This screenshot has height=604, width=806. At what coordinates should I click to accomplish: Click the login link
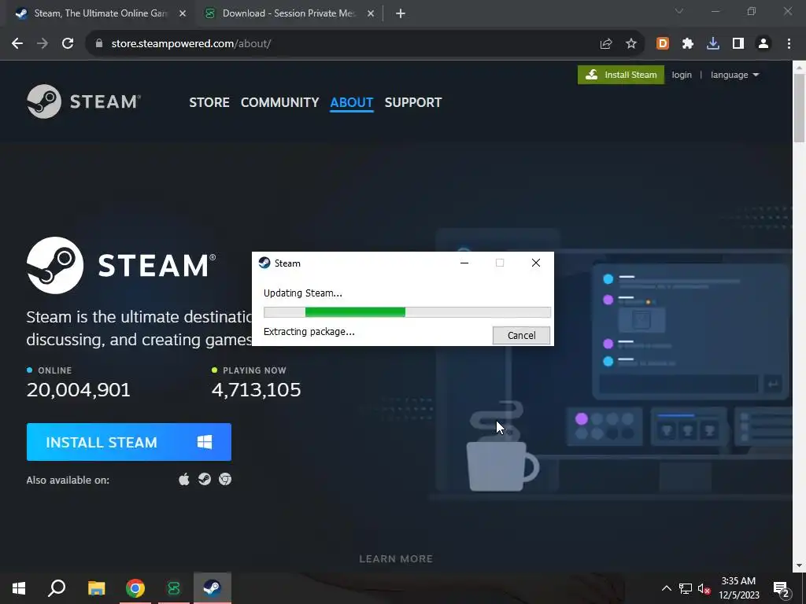(682, 75)
